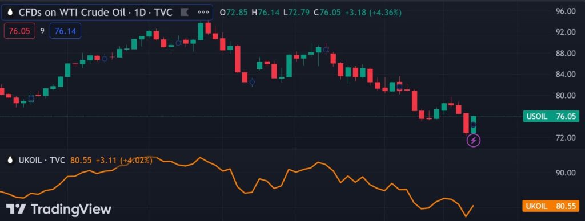The width and height of the screenshot is (585, 221).
Task: Click the 72.00 price axis label
Action: [565, 138]
